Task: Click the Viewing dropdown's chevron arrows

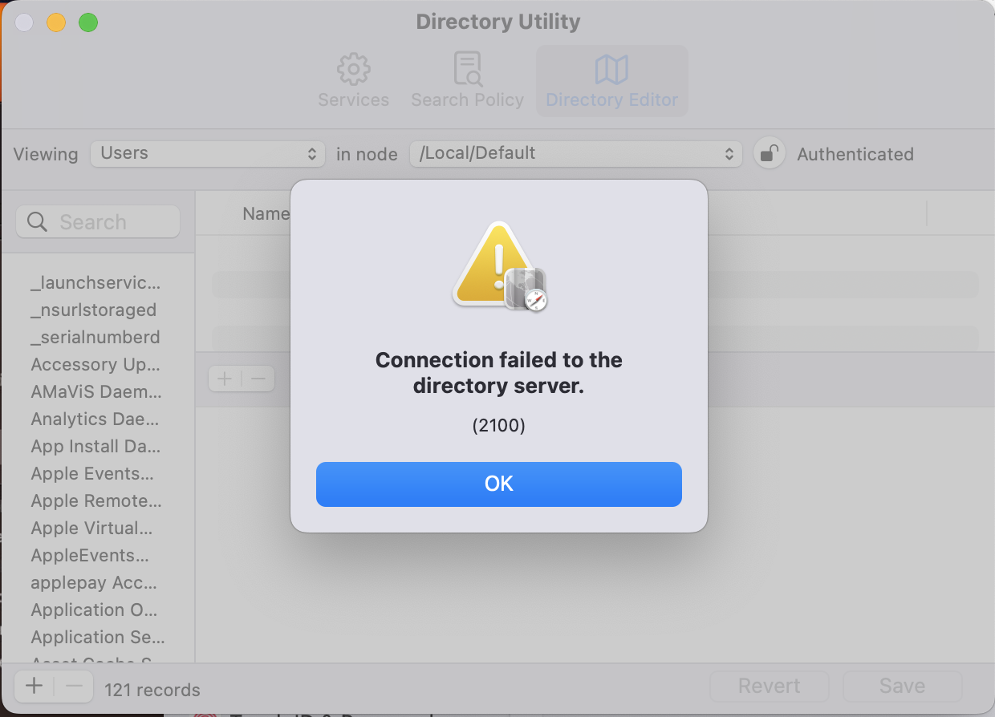Action: pyautogui.click(x=311, y=154)
